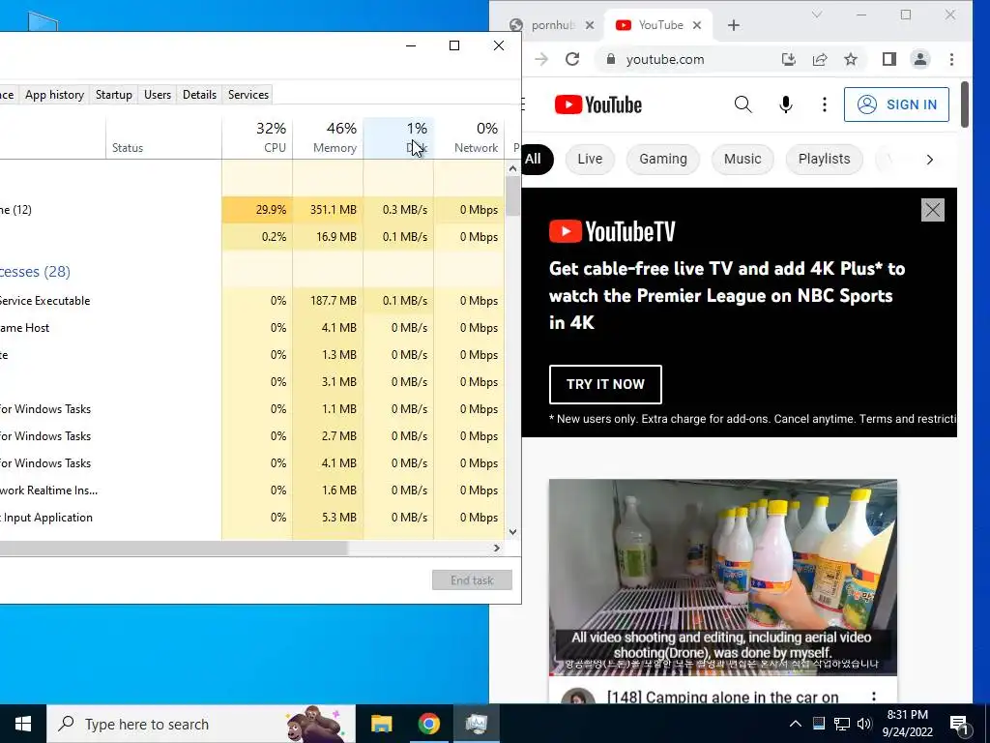Open YouTube settings three-dot menu
The height and width of the screenshot is (743, 990).
pyautogui.click(x=824, y=104)
